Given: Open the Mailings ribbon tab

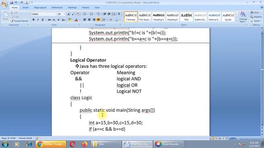Looking at the screenshot, I should (73, 7).
